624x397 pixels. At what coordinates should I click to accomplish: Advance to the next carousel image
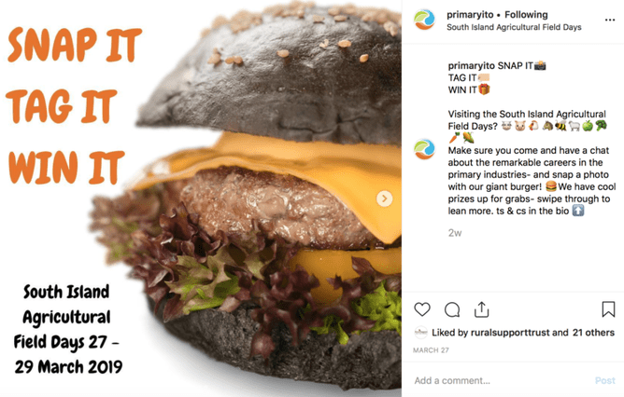(385, 198)
